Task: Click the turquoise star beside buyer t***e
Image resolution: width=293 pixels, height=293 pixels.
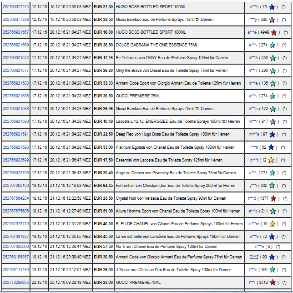Action: (x=273, y=270)
